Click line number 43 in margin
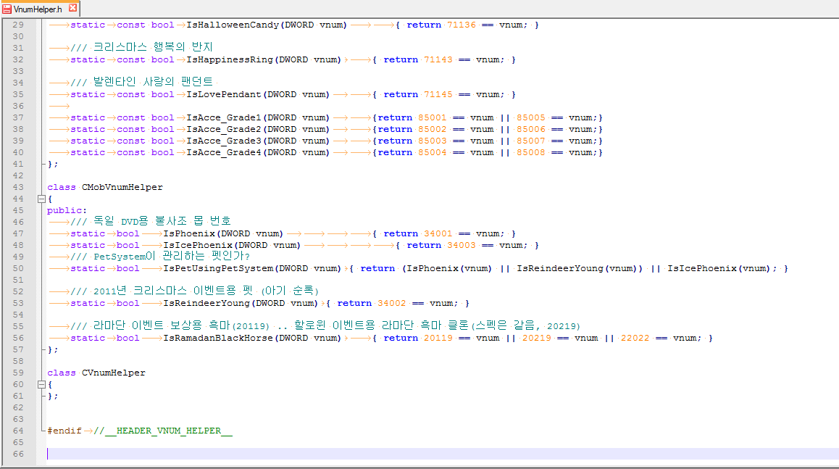839x469 pixels. tap(18, 187)
